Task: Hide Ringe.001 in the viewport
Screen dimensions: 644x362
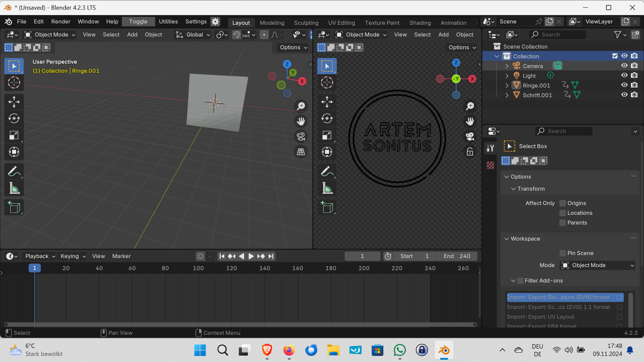Action: click(x=624, y=85)
